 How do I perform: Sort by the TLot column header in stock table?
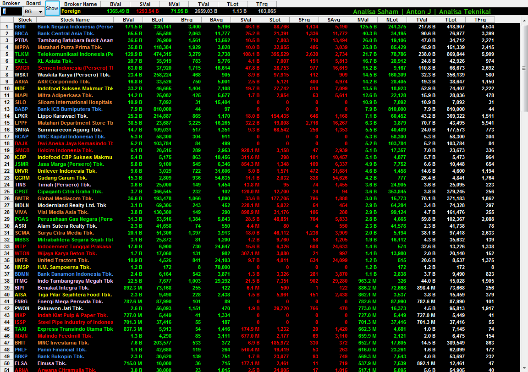coord(451,20)
